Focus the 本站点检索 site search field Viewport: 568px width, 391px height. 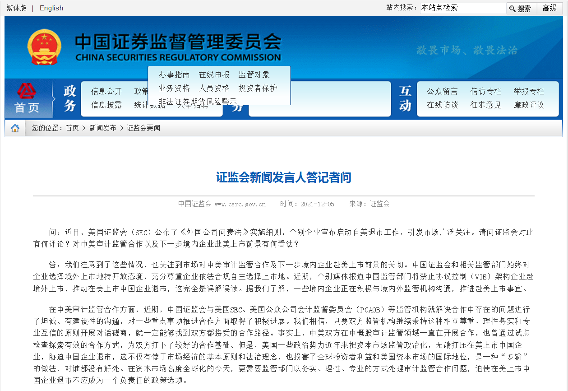tap(463, 8)
